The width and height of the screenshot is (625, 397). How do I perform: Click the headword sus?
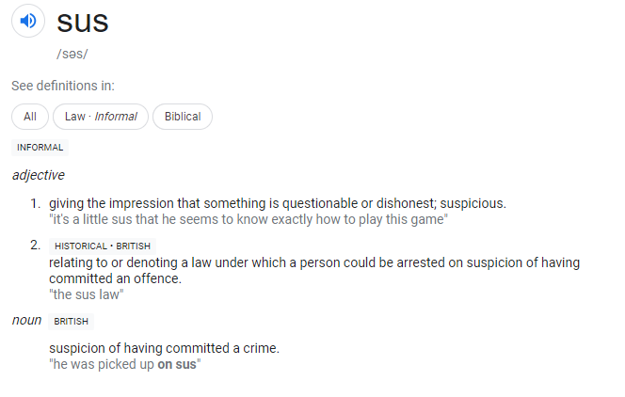pyautogui.click(x=83, y=23)
